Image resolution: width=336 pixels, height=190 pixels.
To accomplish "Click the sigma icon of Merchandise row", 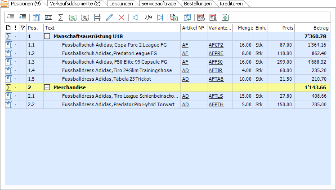I will [9, 87].
